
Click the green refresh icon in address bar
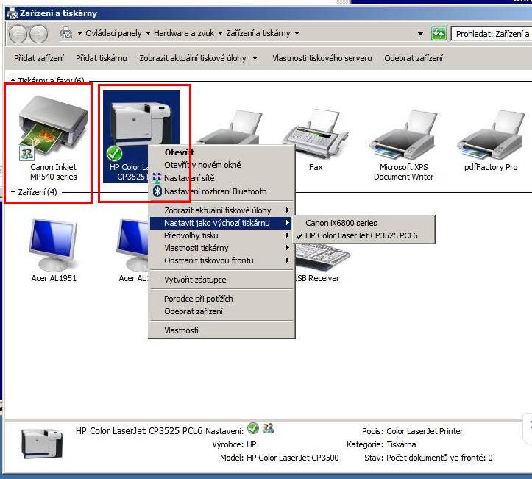439,34
